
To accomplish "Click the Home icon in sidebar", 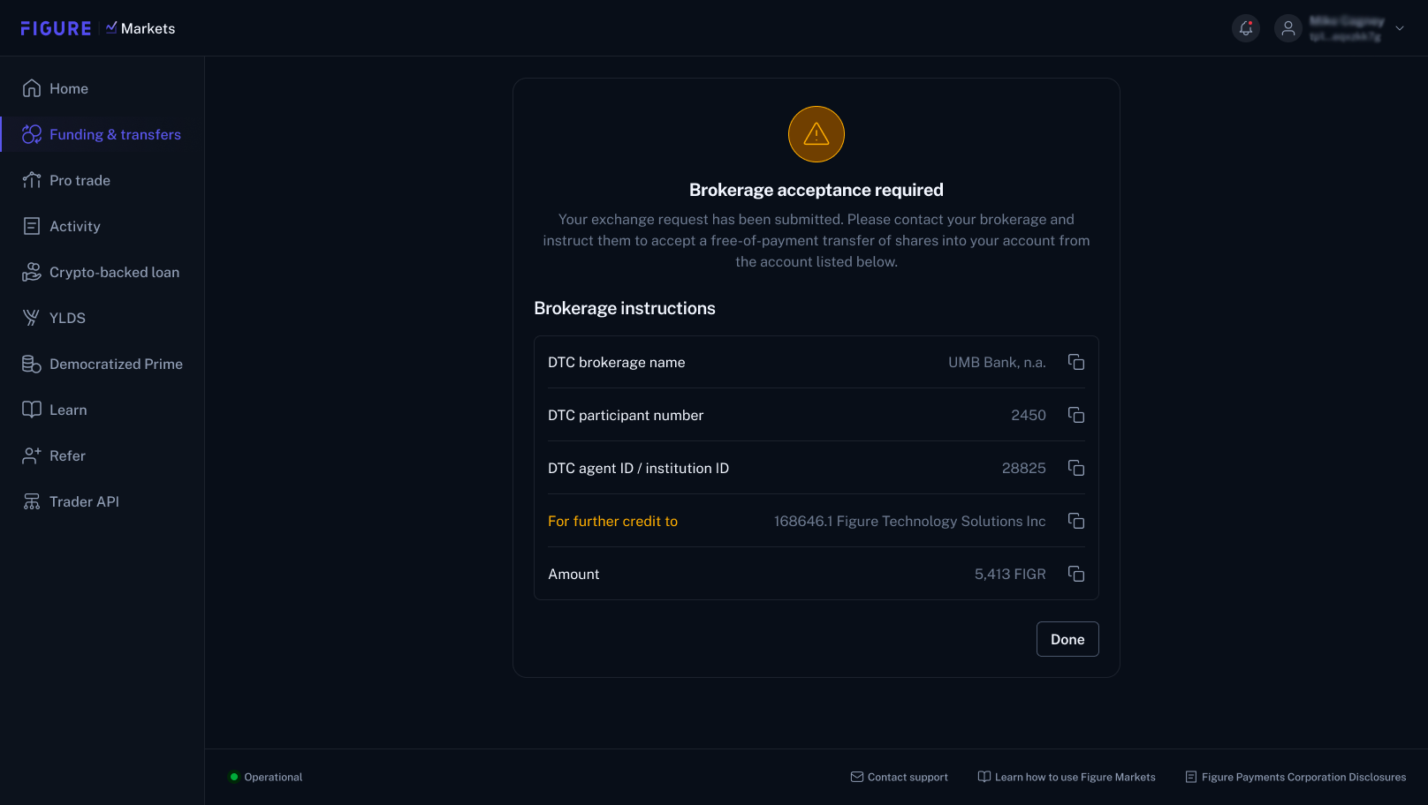I will click(32, 88).
